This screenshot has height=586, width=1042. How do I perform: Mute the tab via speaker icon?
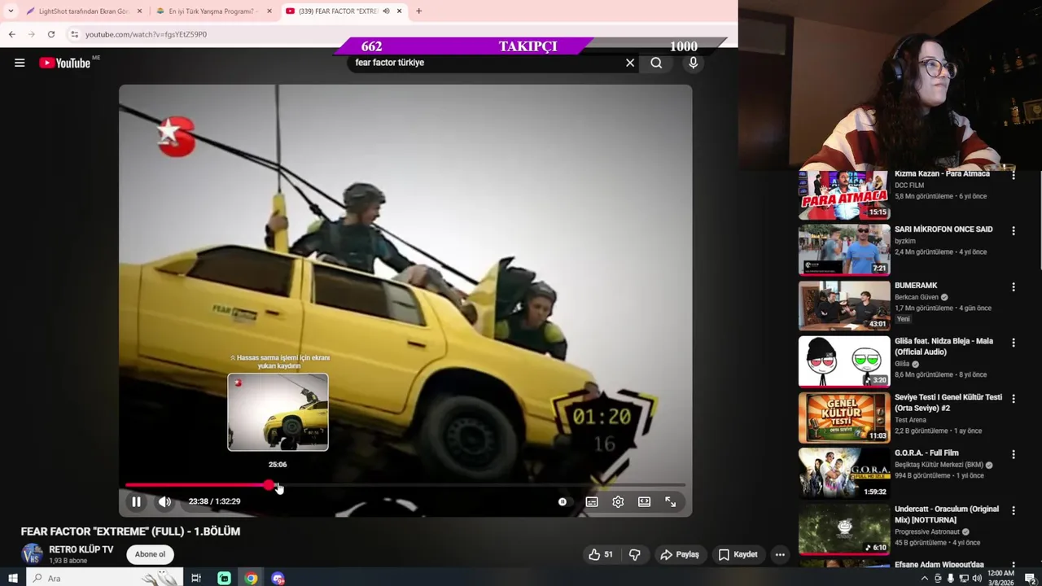(386, 11)
